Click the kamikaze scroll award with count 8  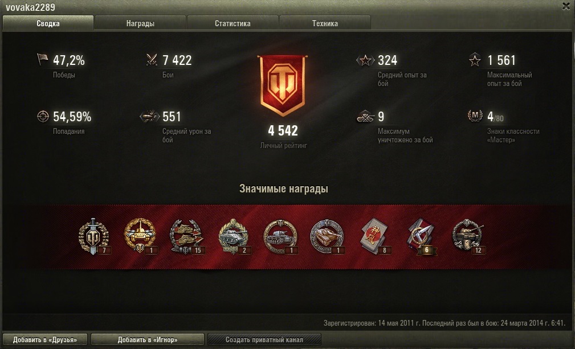tap(375, 236)
